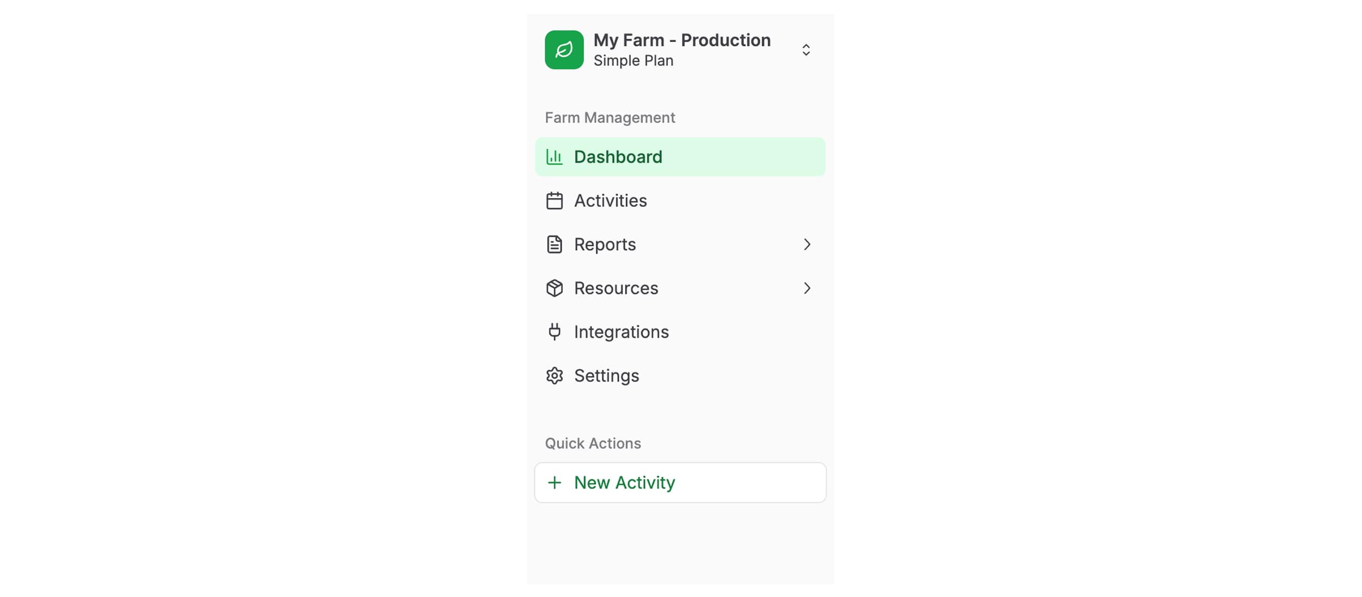Click the plus icon in New Activity button
Viewport: 1362px width, 597px height.
point(554,483)
